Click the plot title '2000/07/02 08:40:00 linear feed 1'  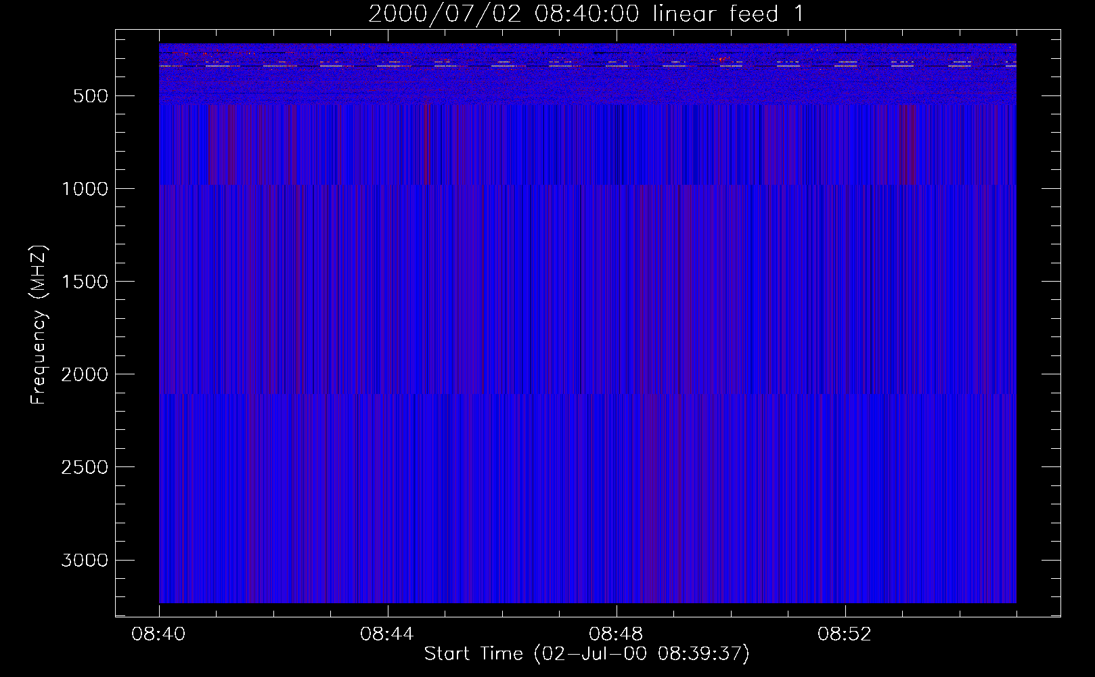[587, 14]
